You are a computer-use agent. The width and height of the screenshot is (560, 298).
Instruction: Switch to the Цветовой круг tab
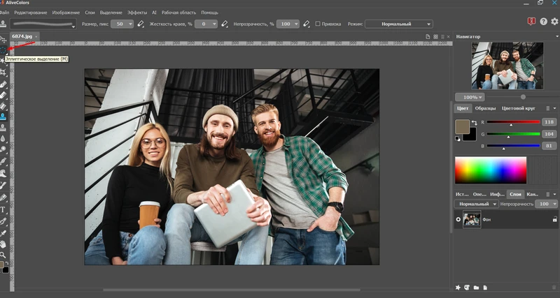(x=519, y=108)
